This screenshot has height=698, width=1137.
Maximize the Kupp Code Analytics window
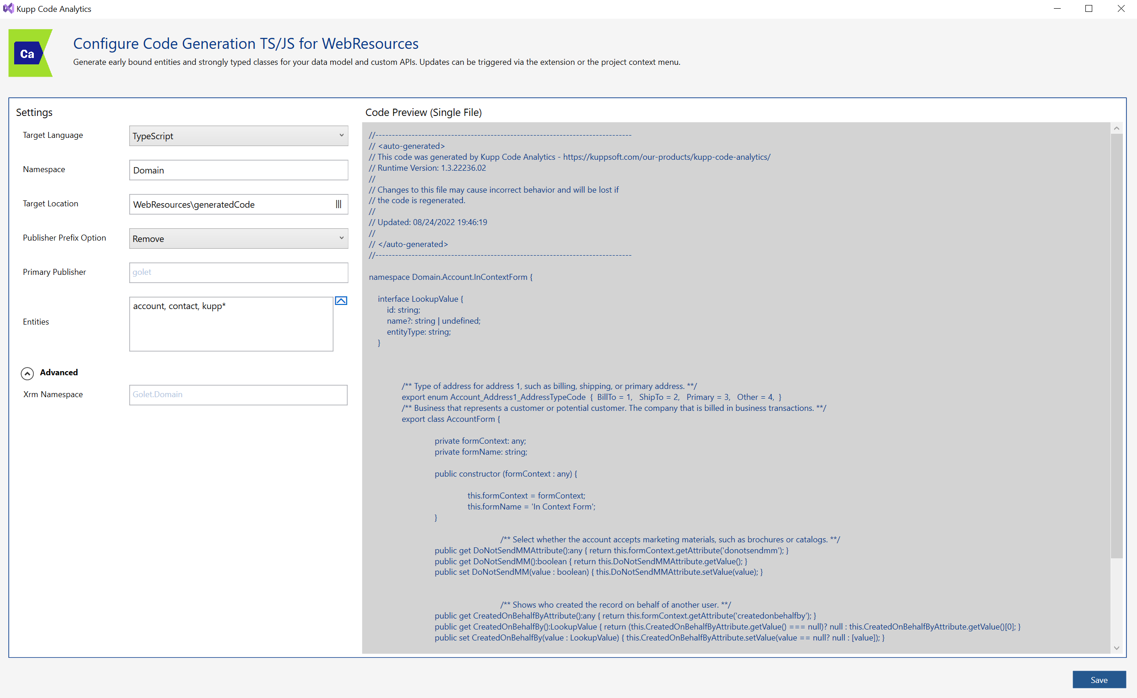tap(1089, 9)
